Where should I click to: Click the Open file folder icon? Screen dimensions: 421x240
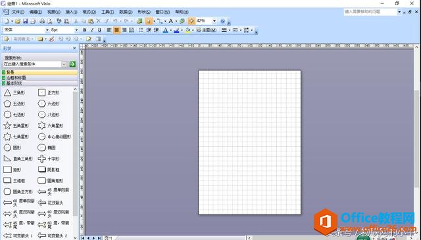tap(18, 21)
